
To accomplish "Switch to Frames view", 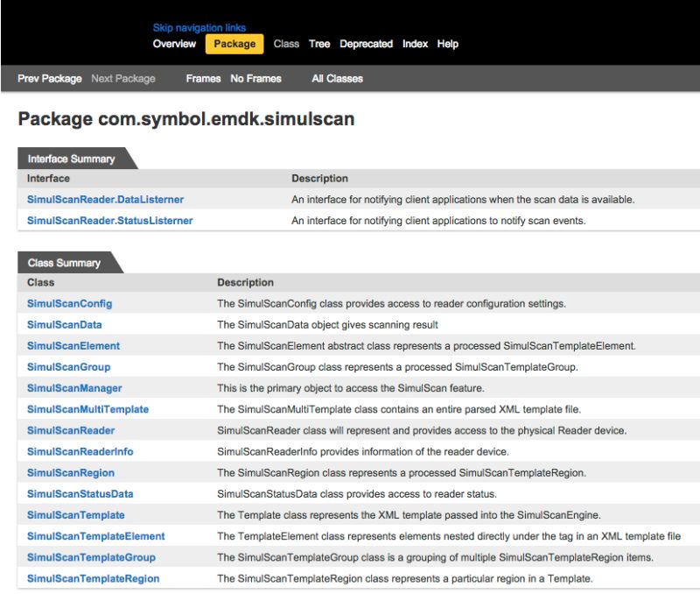I will (203, 78).
